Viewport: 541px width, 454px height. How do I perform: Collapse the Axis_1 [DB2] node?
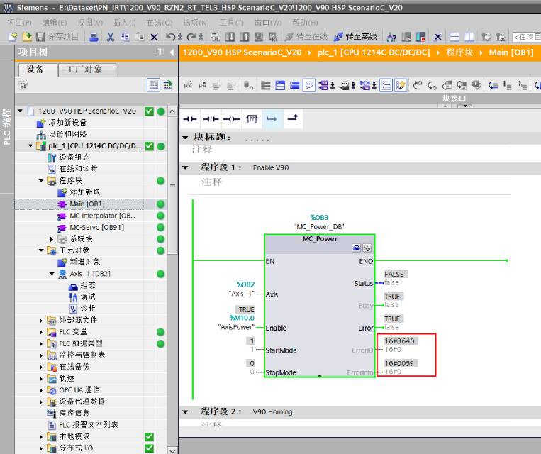[52, 274]
